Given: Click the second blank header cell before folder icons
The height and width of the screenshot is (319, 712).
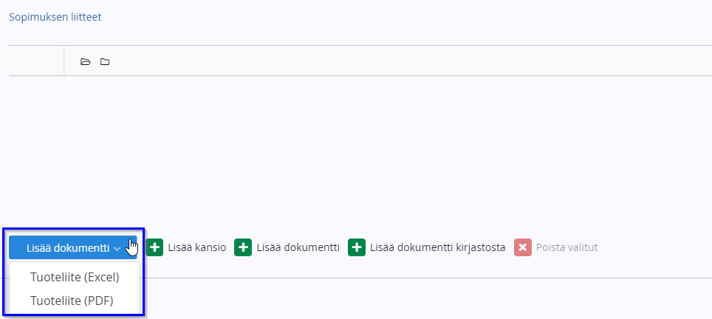Looking at the screenshot, I should [49, 61].
